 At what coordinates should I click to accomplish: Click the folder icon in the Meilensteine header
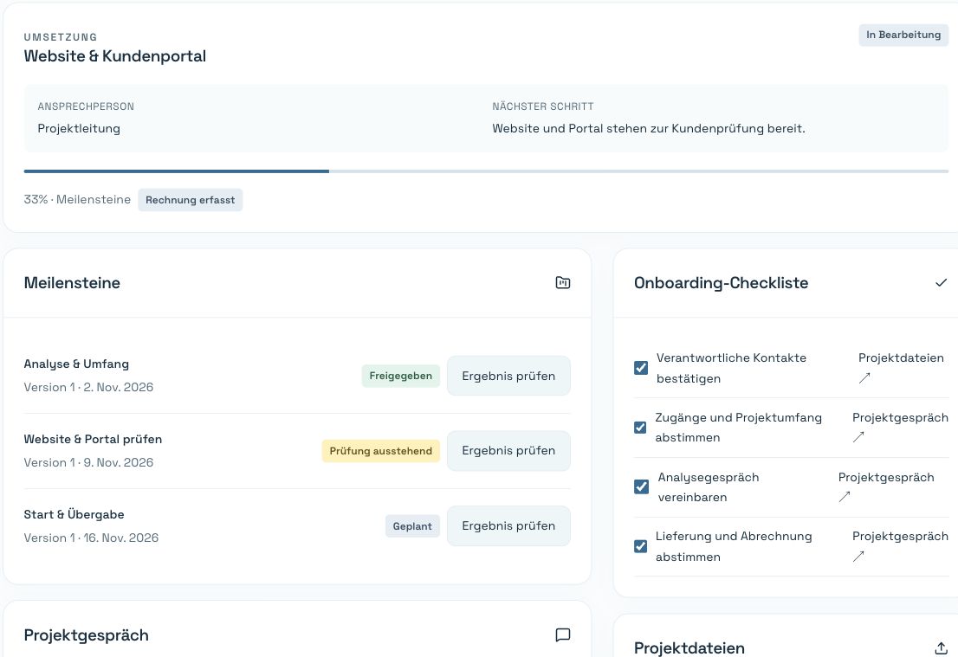pos(563,283)
